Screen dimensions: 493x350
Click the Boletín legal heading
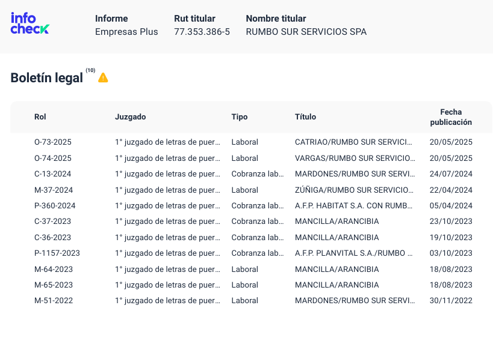46,78
